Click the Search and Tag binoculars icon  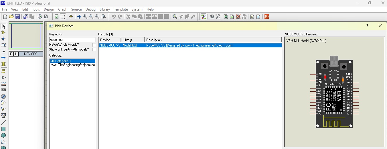212,17
